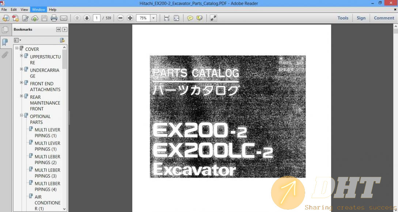Select the MULTI LEBER PIPINGS (4) bookmark
The image size is (398, 212).
coord(48,186)
